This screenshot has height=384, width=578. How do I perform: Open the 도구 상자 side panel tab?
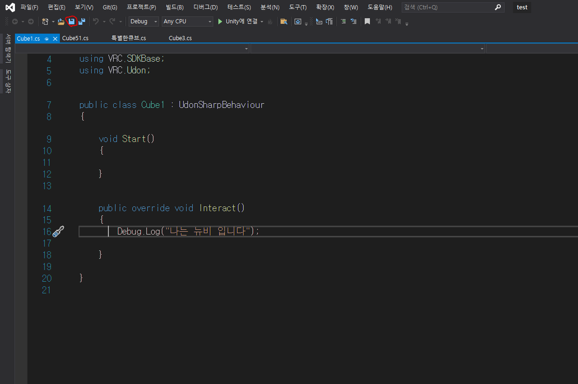8,81
